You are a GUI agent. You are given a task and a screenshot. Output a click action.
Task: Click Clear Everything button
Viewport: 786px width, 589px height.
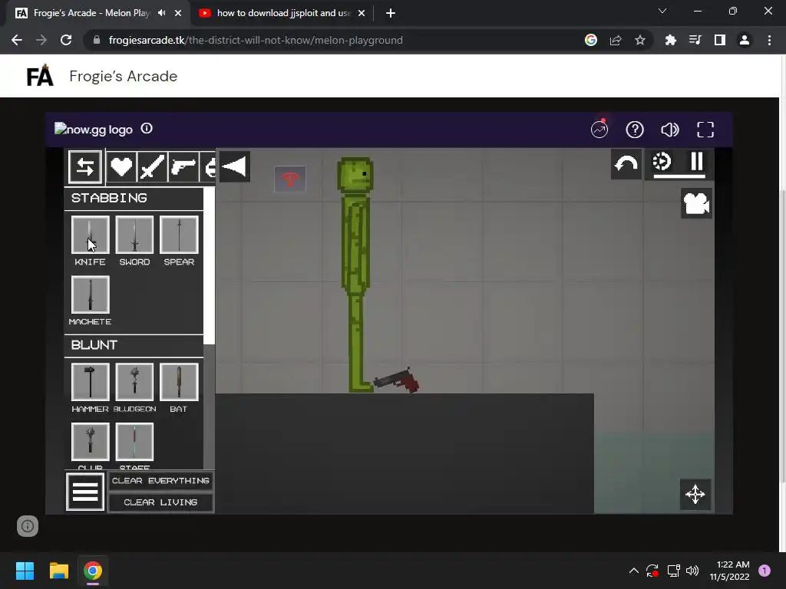pyautogui.click(x=161, y=481)
